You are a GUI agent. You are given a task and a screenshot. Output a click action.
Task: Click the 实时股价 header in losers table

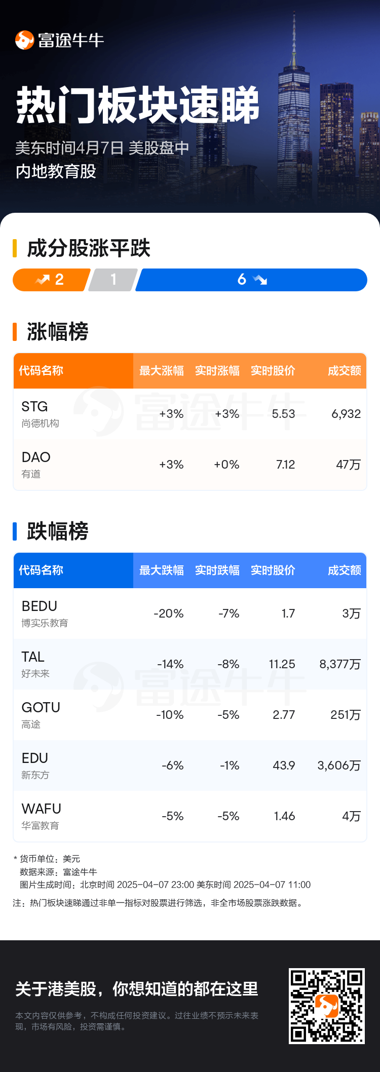point(273,570)
